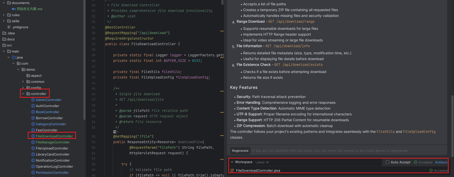454x177 pixels.
Task: Click the BookController class icon
Action: (x=33, y=112)
